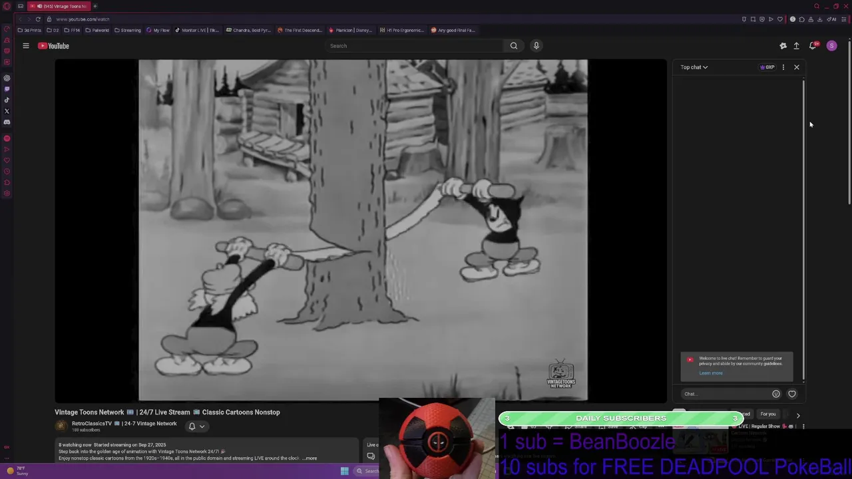Click the browser address bar URL
852x479 pixels.
83,19
